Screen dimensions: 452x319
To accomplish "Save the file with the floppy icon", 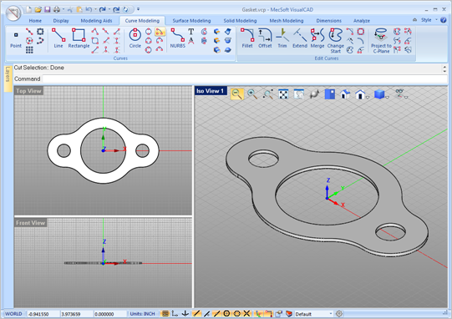I will (x=48, y=9).
